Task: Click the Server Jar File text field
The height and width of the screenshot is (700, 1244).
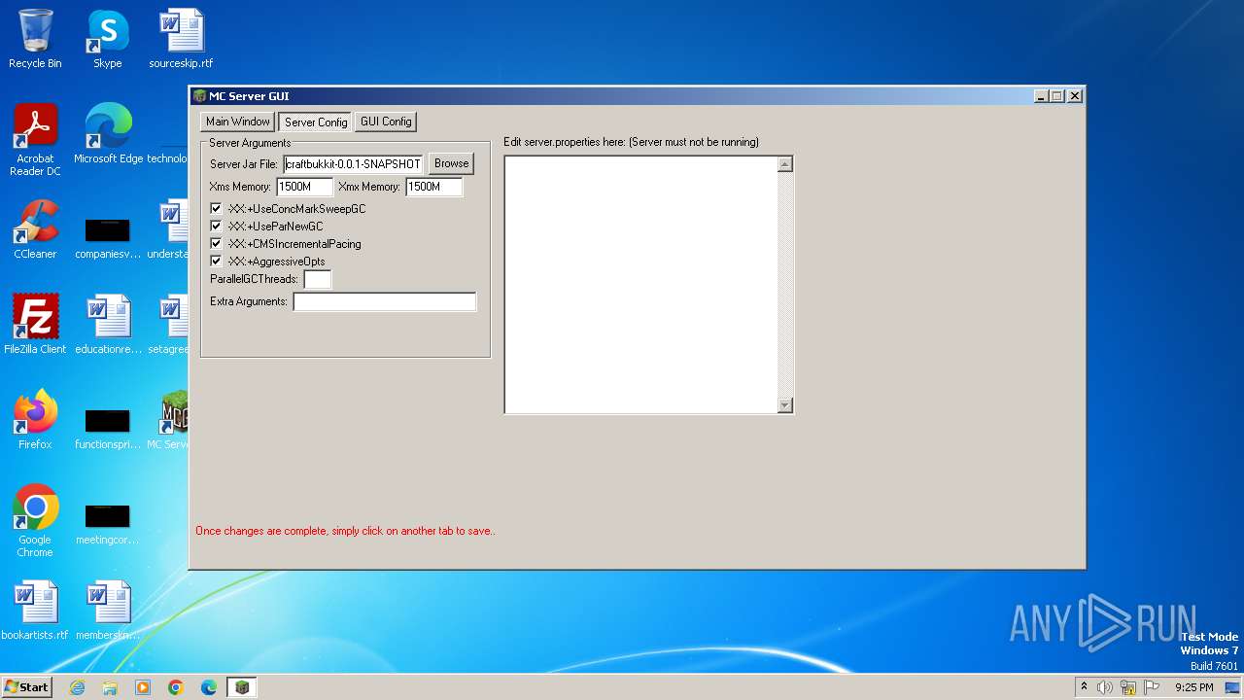Action: point(354,164)
